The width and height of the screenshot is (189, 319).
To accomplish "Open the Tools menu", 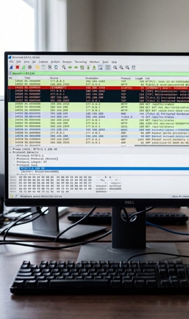I will pyautogui.click(x=105, y=62).
